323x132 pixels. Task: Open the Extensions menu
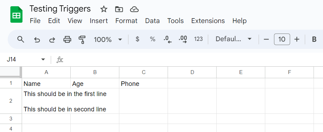(208, 21)
